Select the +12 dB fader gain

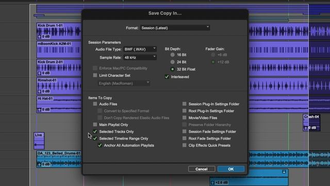click(x=213, y=62)
